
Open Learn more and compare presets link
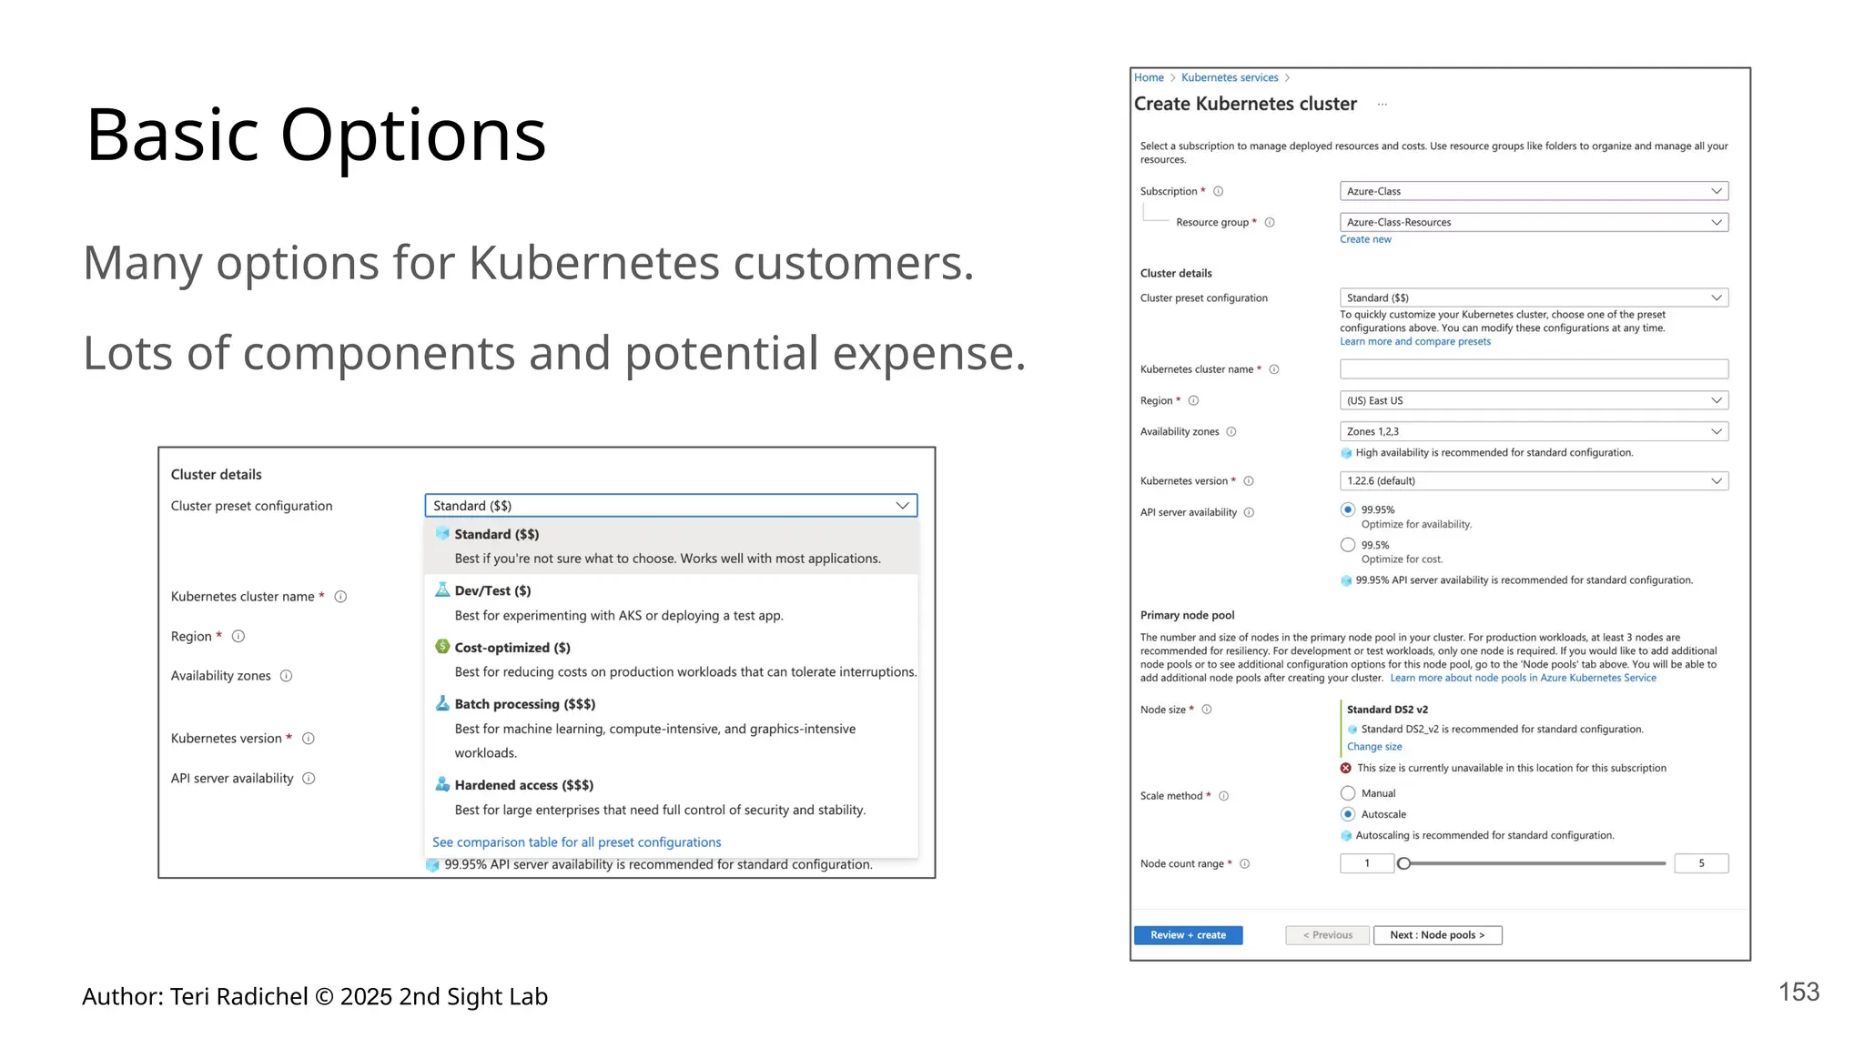point(1415,342)
